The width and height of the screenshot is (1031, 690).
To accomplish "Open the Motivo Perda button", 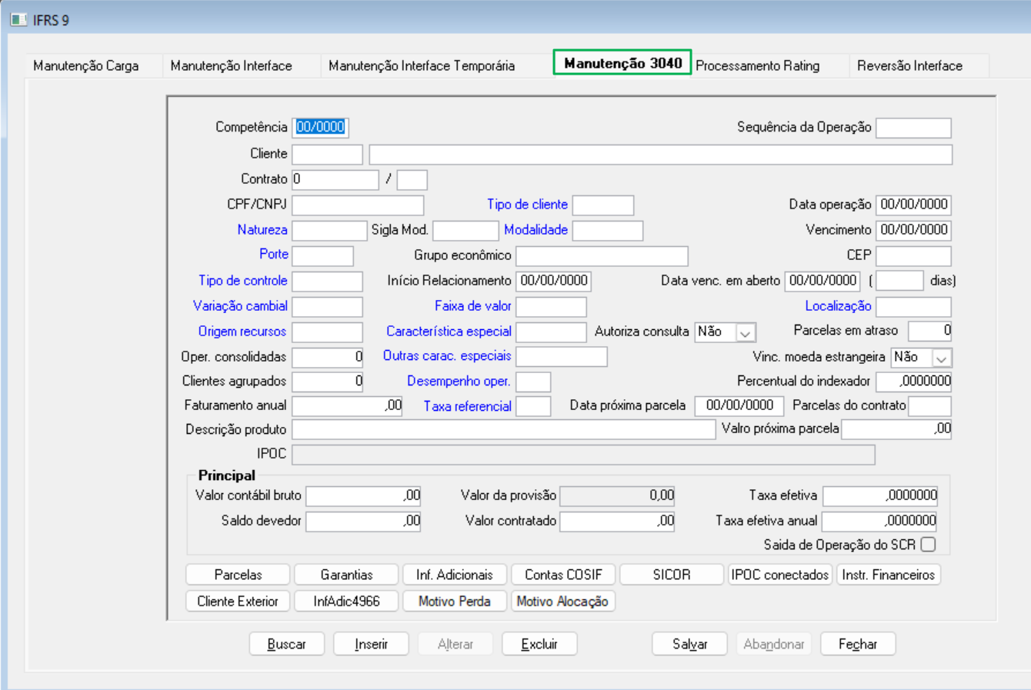I will (455, 602).
